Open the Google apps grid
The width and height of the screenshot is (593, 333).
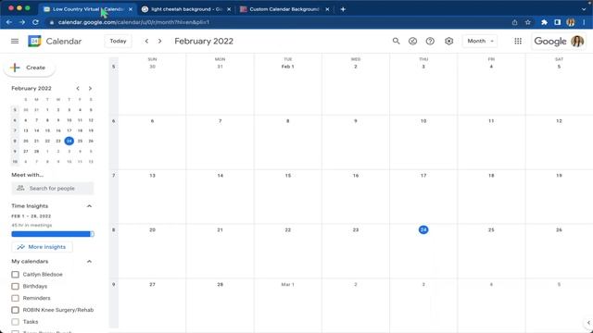[x=518, y=41]
